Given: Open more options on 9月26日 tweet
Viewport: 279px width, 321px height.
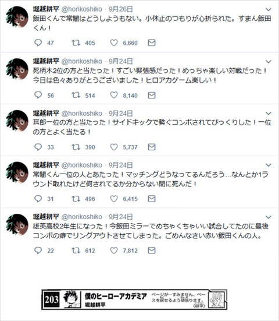Looking at the screenshot, I should click(269, 9).
